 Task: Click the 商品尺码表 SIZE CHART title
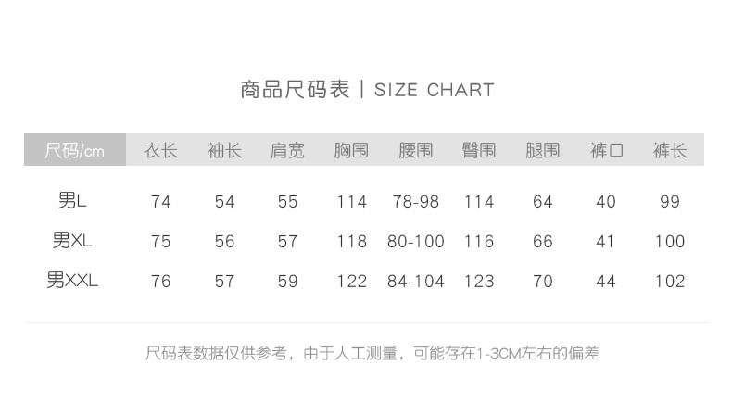click(x=366, y=90)
